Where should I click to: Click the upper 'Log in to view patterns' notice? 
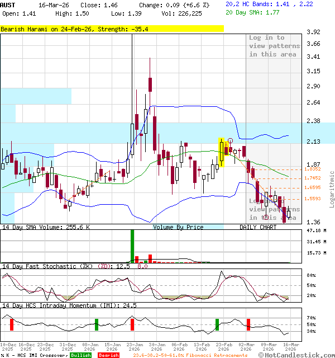pyautogui.click(x=274, y=46)
